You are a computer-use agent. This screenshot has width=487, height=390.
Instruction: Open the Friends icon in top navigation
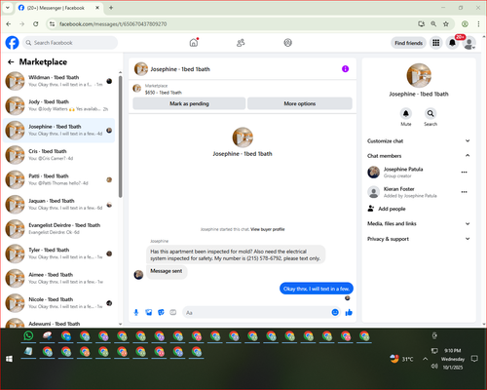(x=241, y=43)
